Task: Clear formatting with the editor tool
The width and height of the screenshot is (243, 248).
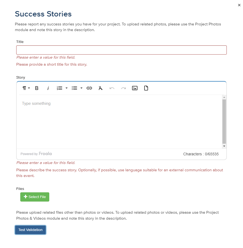Action: [x=101, y=88]
